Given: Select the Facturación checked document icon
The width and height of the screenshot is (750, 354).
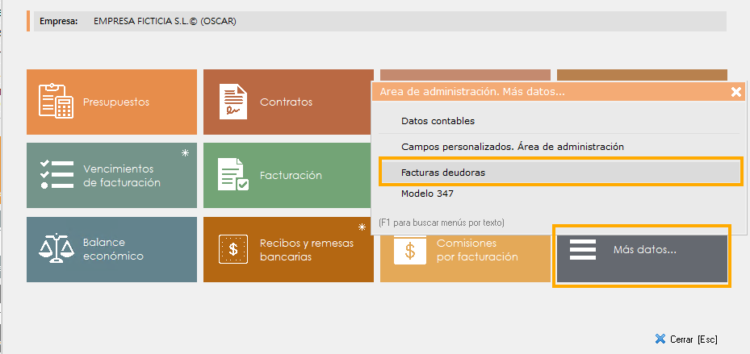Looking at the screenshot, I should tap(233, 175).
